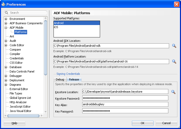Select the File Types tree item

16,93
